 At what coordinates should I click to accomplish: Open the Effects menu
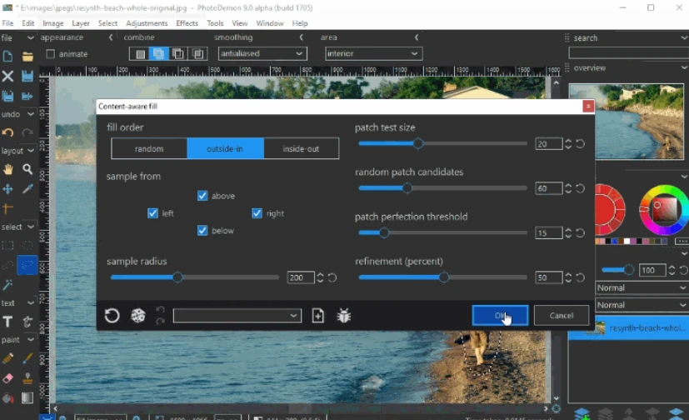(187, 23)
